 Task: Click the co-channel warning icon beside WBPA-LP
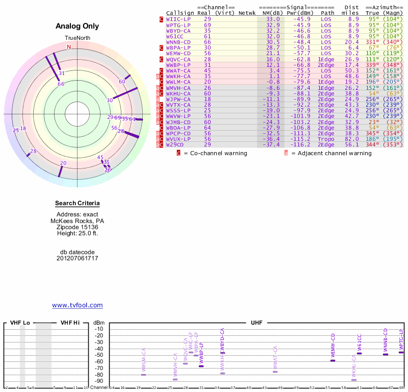point(162,47)
